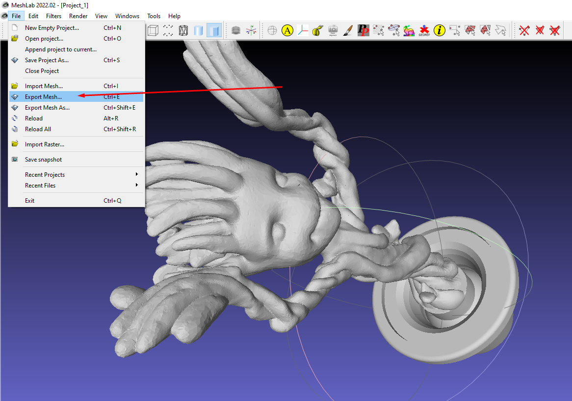The height and width of the screenshot is (401, 572).
Task: Toggle wireframe rendering mode
Action: coord(183,30)
